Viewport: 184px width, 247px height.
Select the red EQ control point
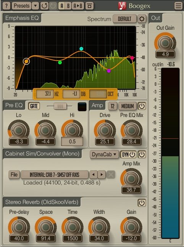click(x=132, y=58)
